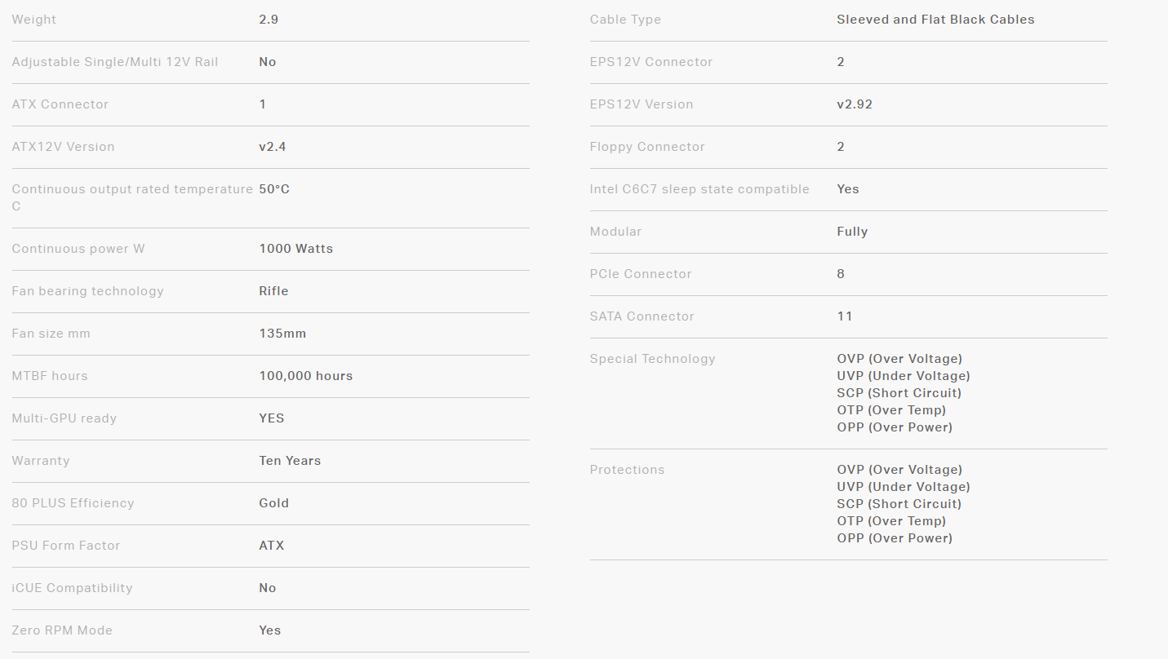Click the EPS12V Version v2.92 value
This screenshot has height=659, width=1168.
coord(855,104)
